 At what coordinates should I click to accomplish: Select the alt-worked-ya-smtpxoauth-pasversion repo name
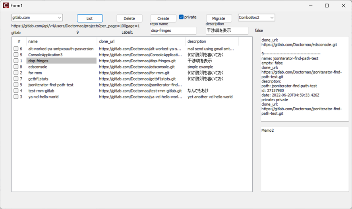coord(61,49)
